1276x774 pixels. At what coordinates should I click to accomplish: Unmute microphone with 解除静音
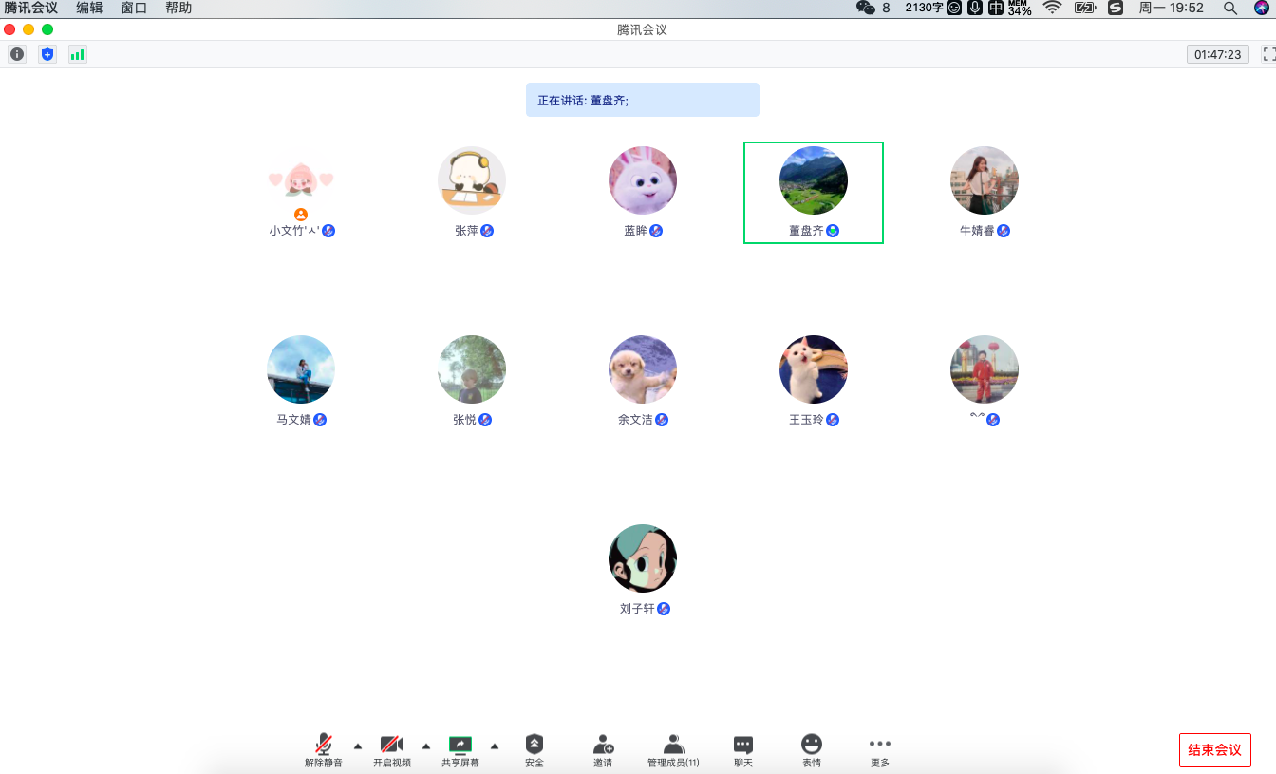click(324, 749)
